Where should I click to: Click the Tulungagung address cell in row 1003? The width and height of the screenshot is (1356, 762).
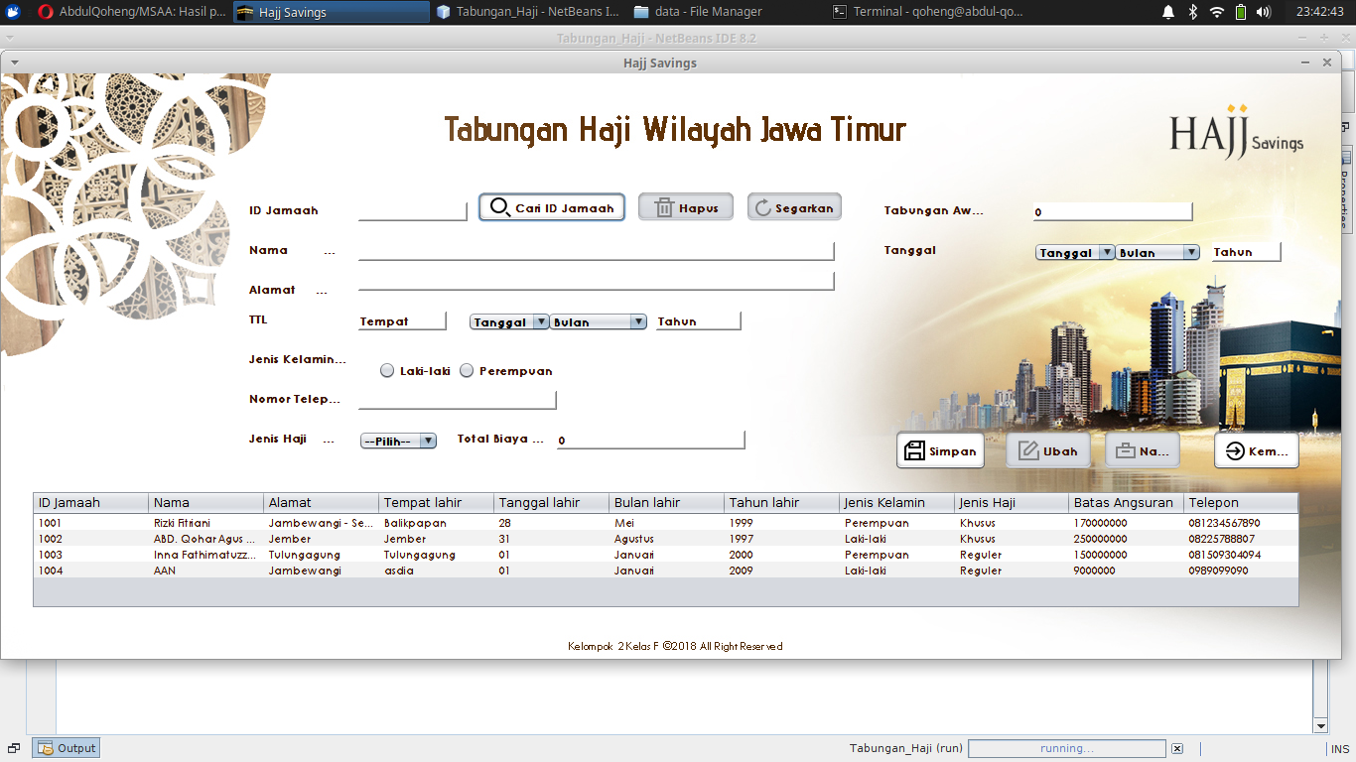pos(322,555)
